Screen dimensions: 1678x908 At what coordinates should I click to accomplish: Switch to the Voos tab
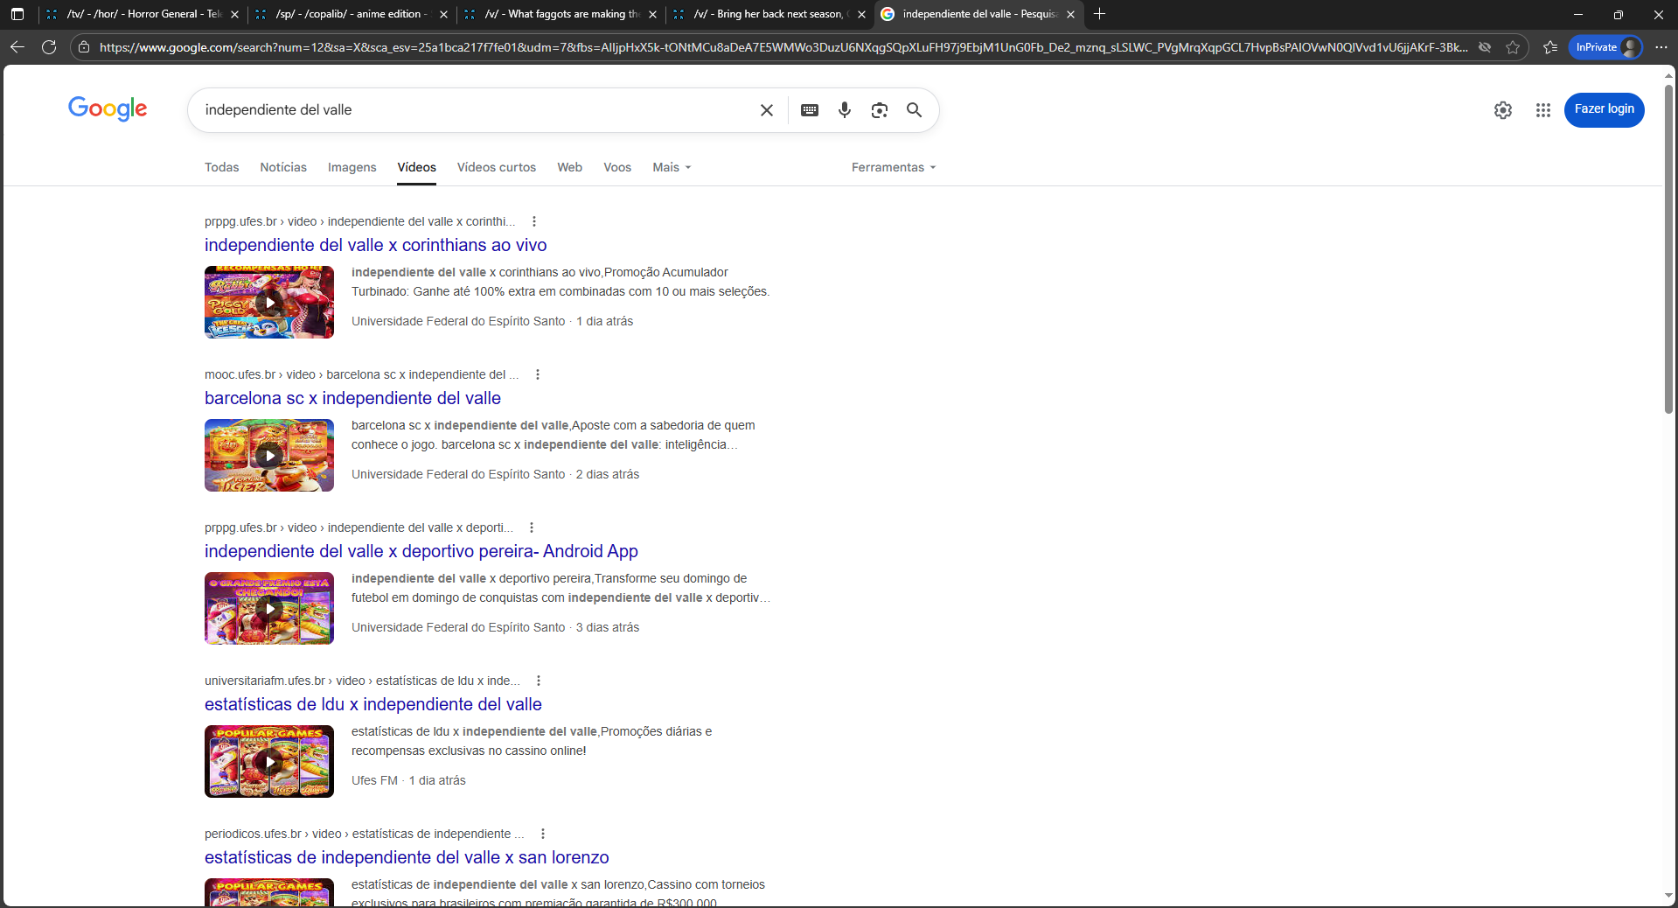(x=617, y=167)
